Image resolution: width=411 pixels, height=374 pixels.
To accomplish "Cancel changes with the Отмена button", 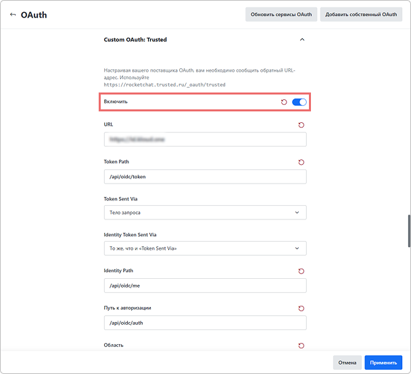I will pos(347,363).
